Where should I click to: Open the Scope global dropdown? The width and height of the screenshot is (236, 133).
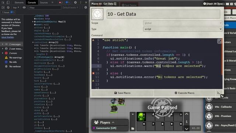183,23
